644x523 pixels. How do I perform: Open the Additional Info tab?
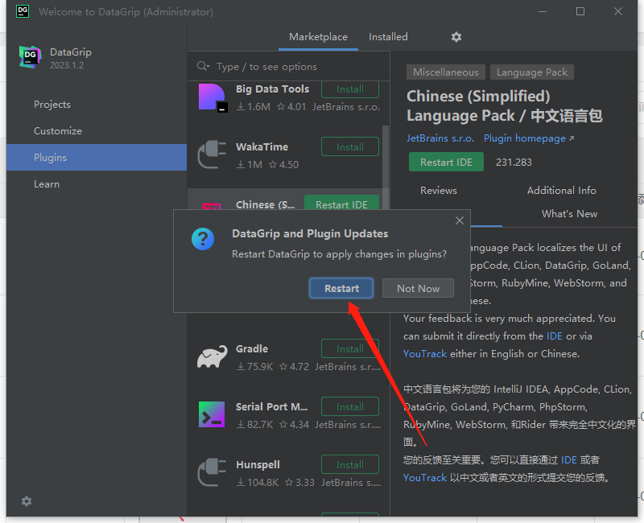(x=561, y=191)
